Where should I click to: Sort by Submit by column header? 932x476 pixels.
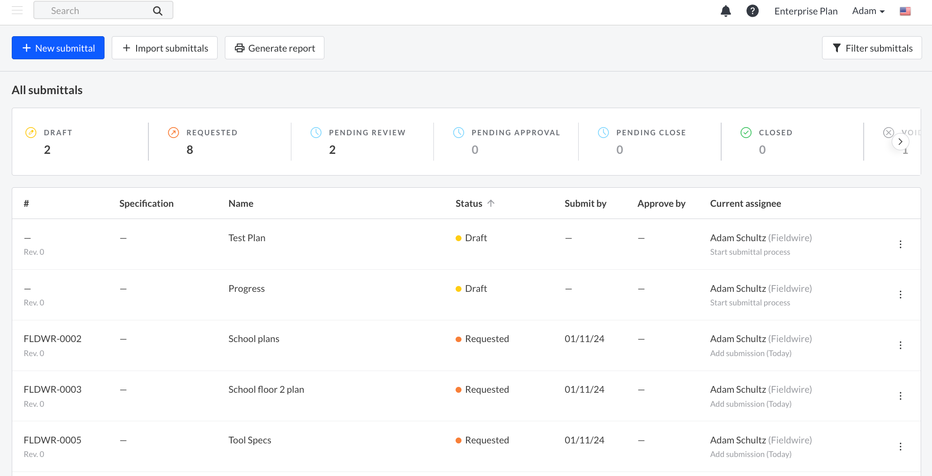(585, 204)
